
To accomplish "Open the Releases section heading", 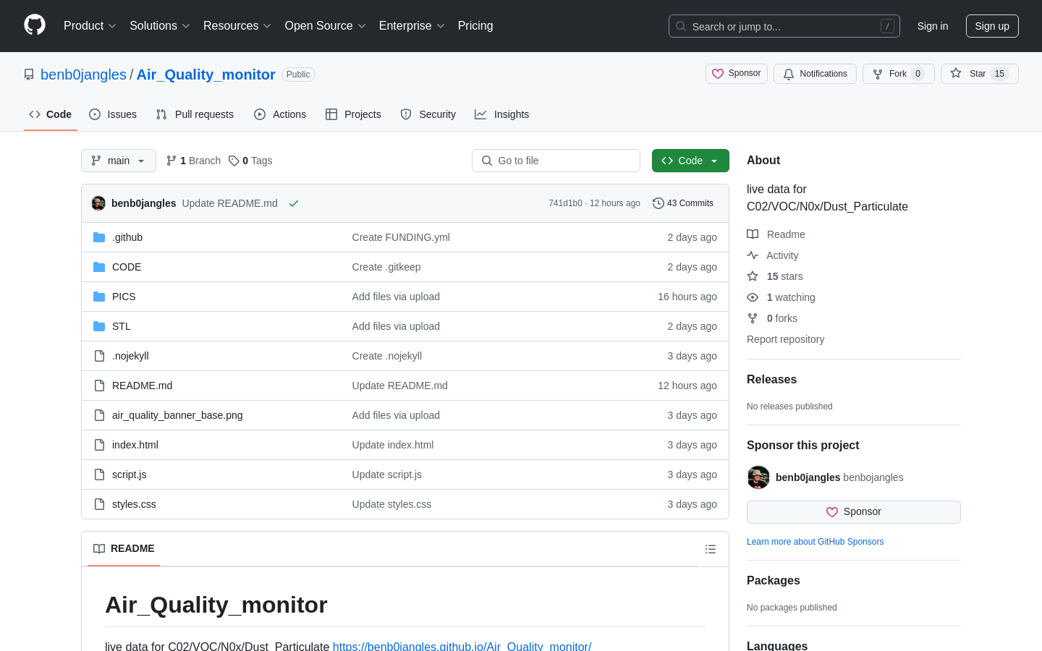I will pos(771,380).
